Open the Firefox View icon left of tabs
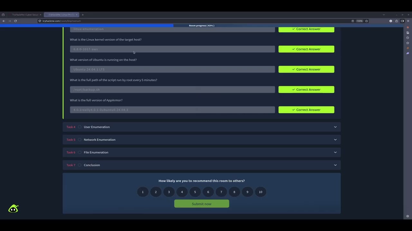412x231 pixels. (x=3, y=15)
